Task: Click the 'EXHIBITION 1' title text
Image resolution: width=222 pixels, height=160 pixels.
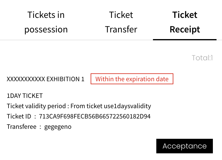Action: 65,79
